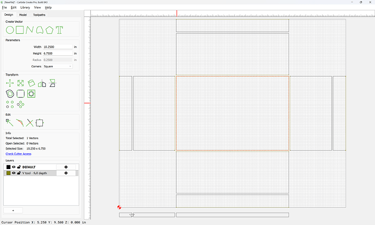The height and width of the screenshot is (225, 375).
Task: Open settings gear for V tool layer
Action: pos(66,173)
